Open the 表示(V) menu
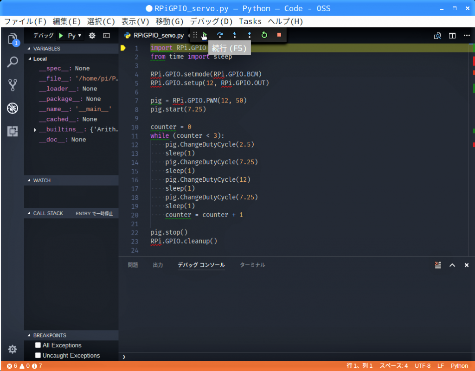475x371 pixels. [135, 21]
